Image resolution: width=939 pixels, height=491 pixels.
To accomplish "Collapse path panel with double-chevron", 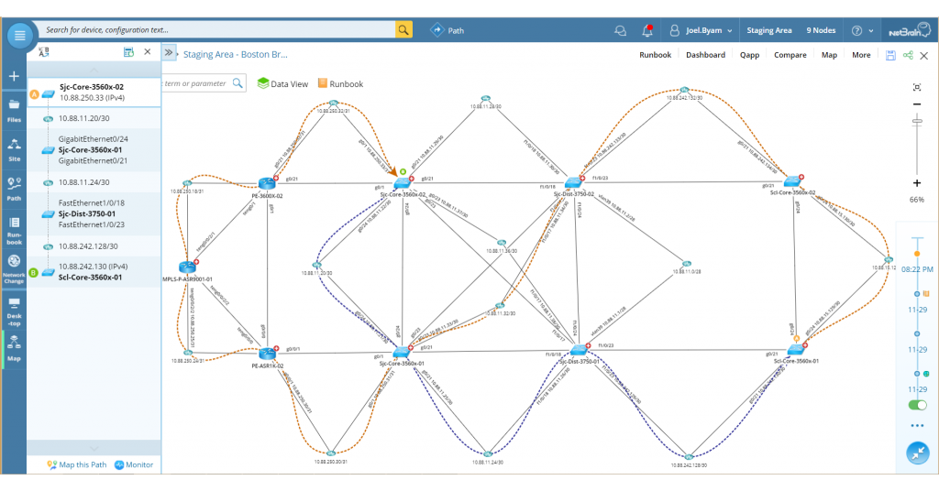I will click(x=169, y=52).
